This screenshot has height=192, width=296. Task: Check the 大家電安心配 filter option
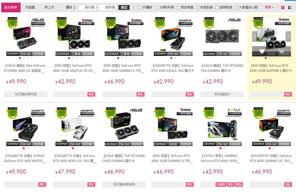236,7
